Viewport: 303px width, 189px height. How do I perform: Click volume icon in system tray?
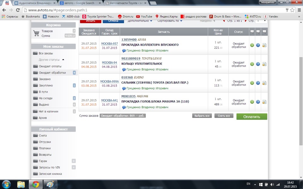click(x=272, y=185)
